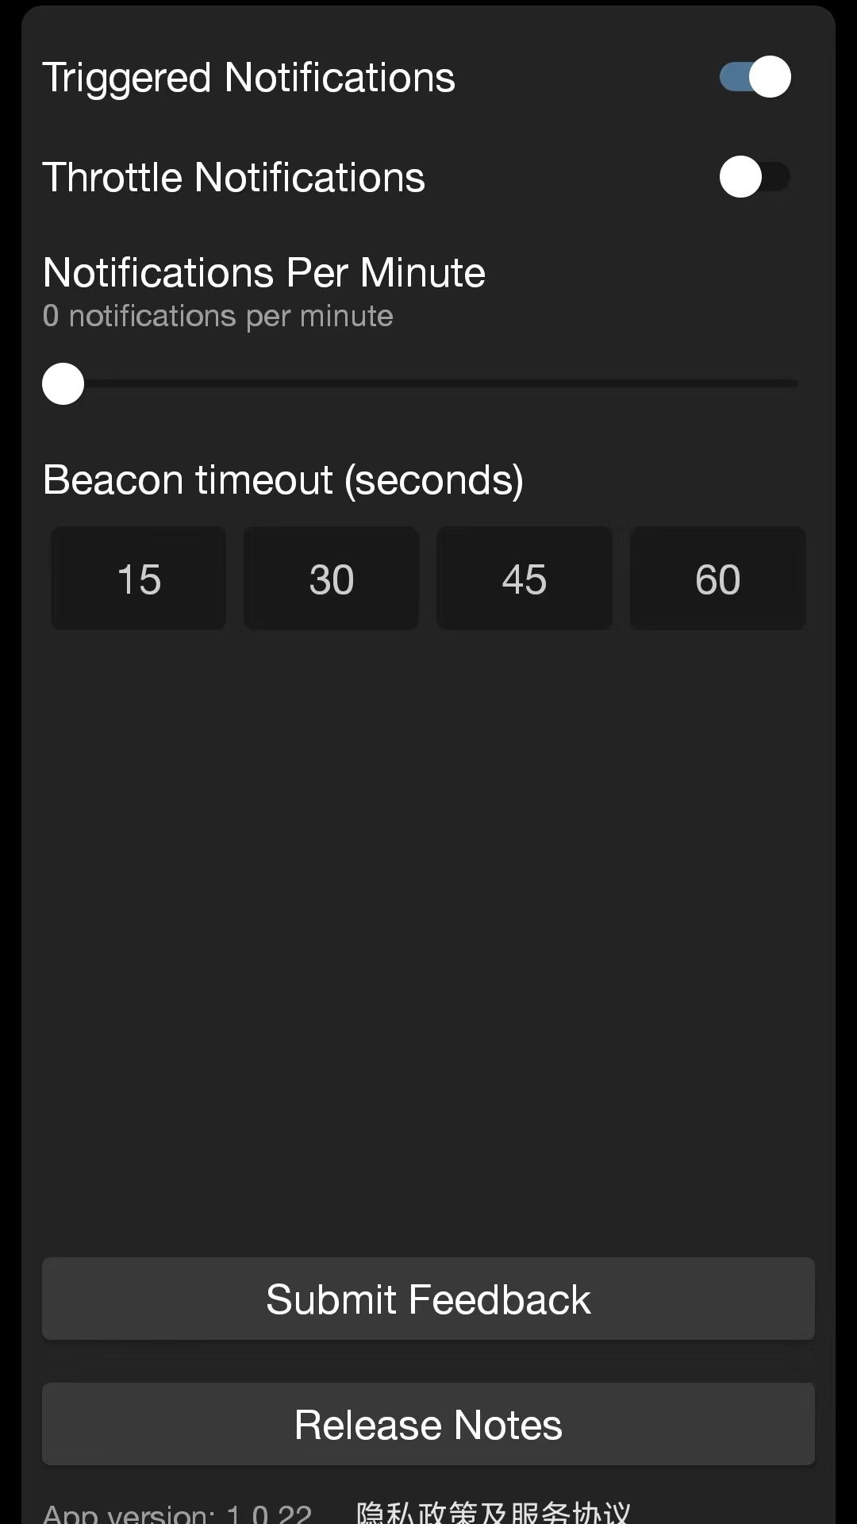Click the Notifications Per Minute heading

263,273
